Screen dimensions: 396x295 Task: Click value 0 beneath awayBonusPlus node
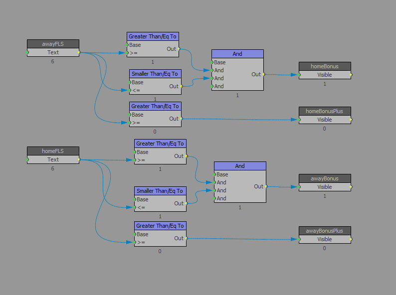[x=325, y=248]
